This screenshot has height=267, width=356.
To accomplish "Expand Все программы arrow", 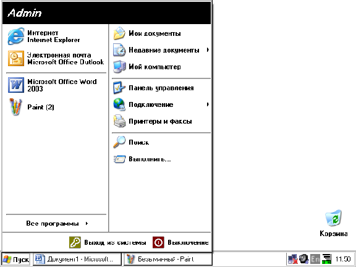I will tap(87, 223).
